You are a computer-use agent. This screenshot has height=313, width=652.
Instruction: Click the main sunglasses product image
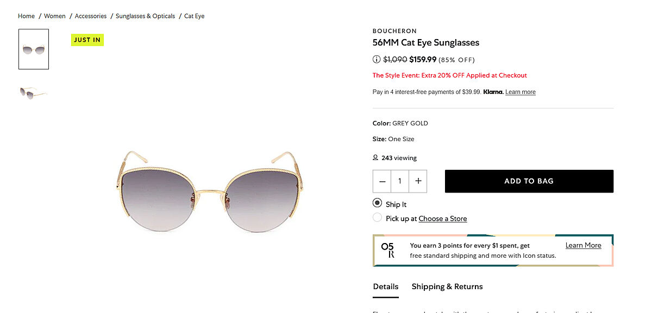[x=209, y=191]
